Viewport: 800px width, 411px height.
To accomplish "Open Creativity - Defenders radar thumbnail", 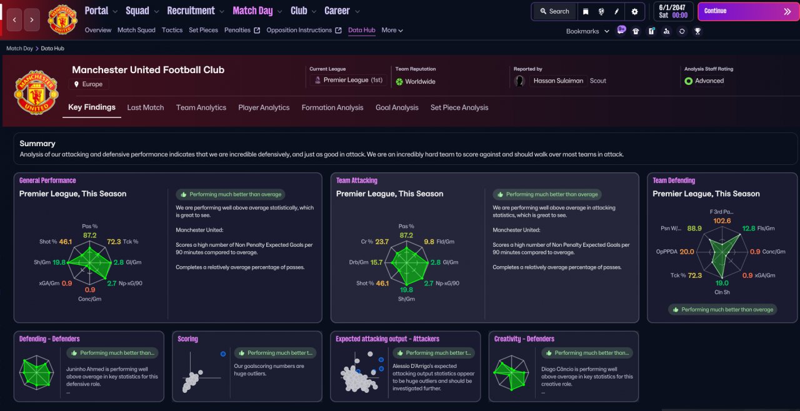I will click(511, 373).
